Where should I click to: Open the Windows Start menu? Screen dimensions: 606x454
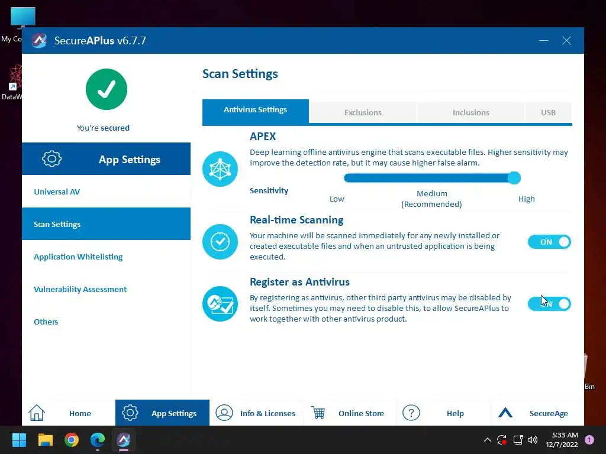tap(19, 440)
